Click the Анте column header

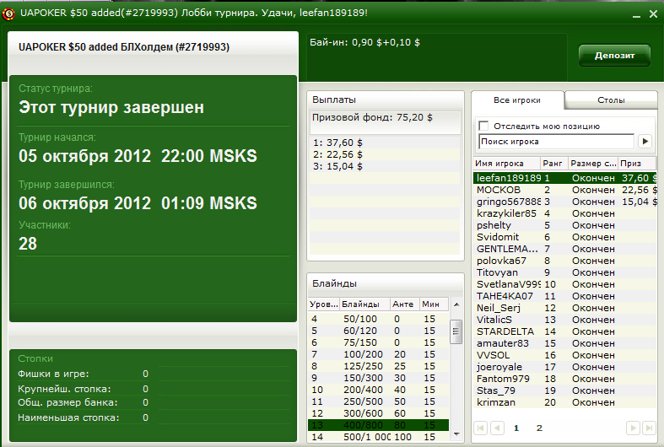404,304
